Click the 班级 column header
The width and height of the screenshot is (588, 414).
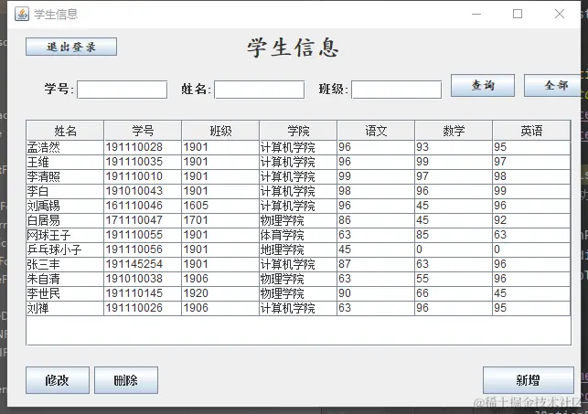point(220,131)
